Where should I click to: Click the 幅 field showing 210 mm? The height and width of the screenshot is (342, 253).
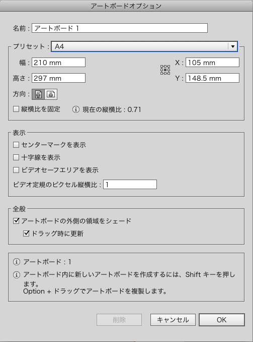pyautogui.click(x=58, y=63)
